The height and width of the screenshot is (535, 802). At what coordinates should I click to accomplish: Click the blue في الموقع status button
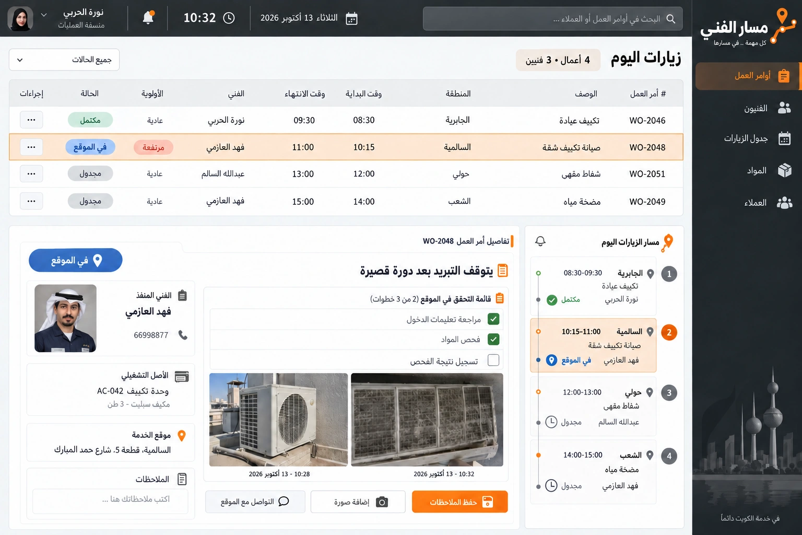point(76,260)
